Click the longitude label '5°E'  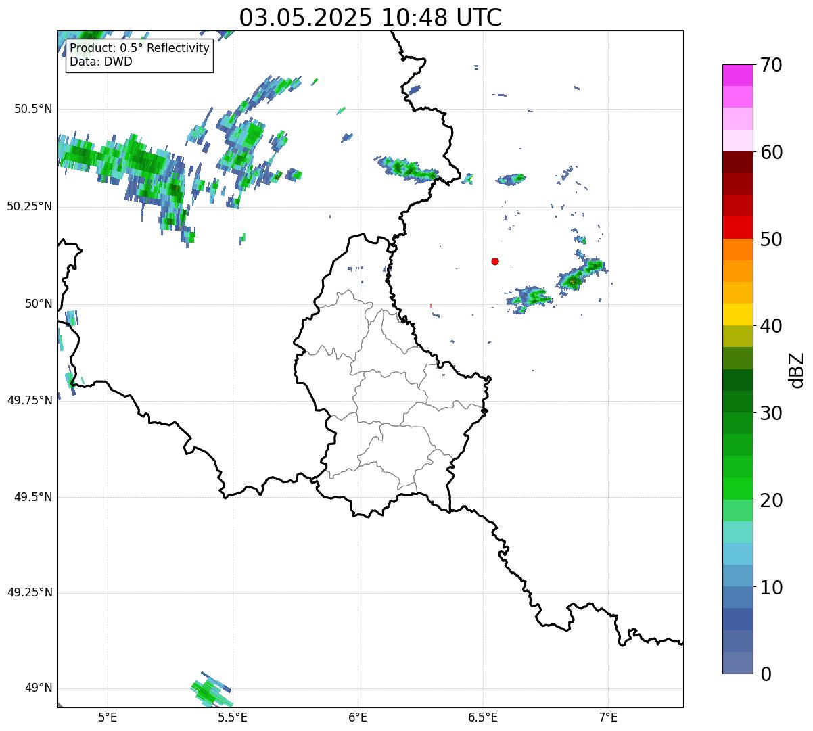pyautogui.click(x=108, y=717)
